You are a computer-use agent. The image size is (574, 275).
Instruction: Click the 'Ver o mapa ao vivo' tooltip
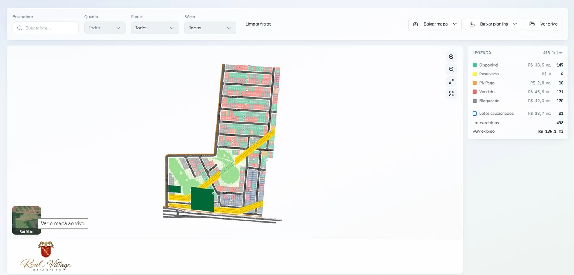(63, 223)
